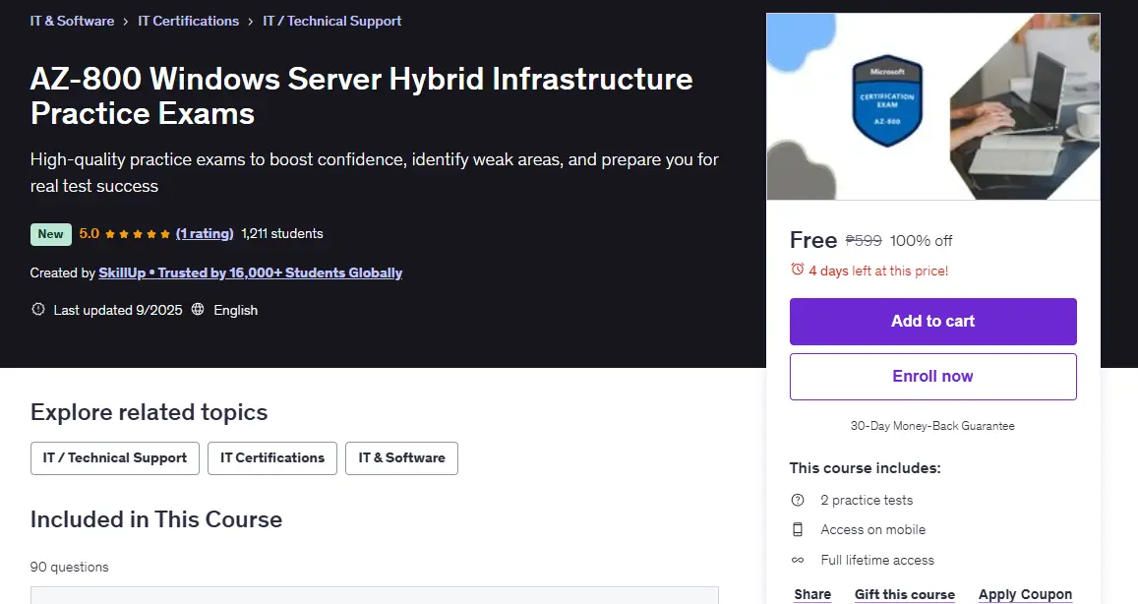Click Apply Coupon
Screen dimensions: 1138x604
pos(1026,594)
